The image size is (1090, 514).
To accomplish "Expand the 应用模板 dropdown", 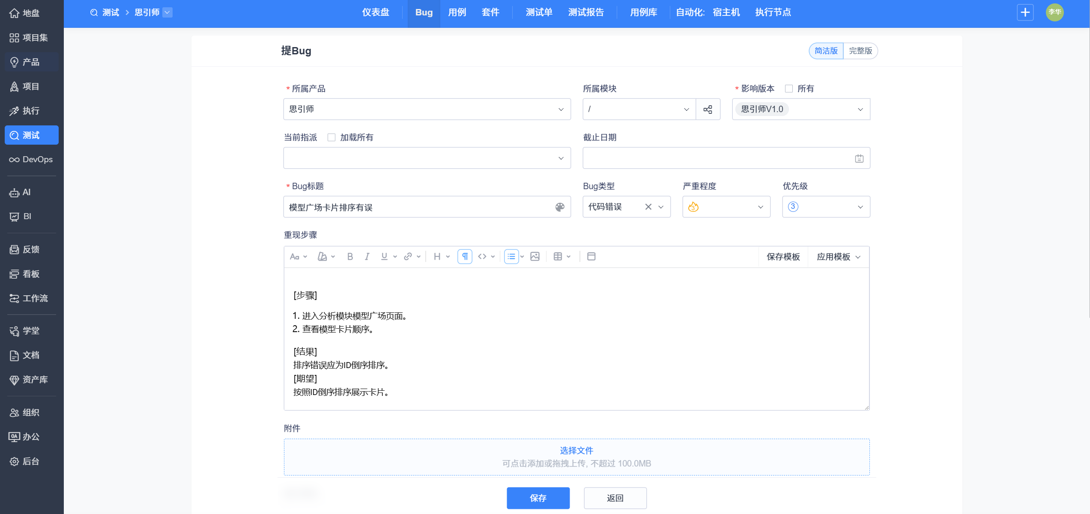I will pos(838,257).
